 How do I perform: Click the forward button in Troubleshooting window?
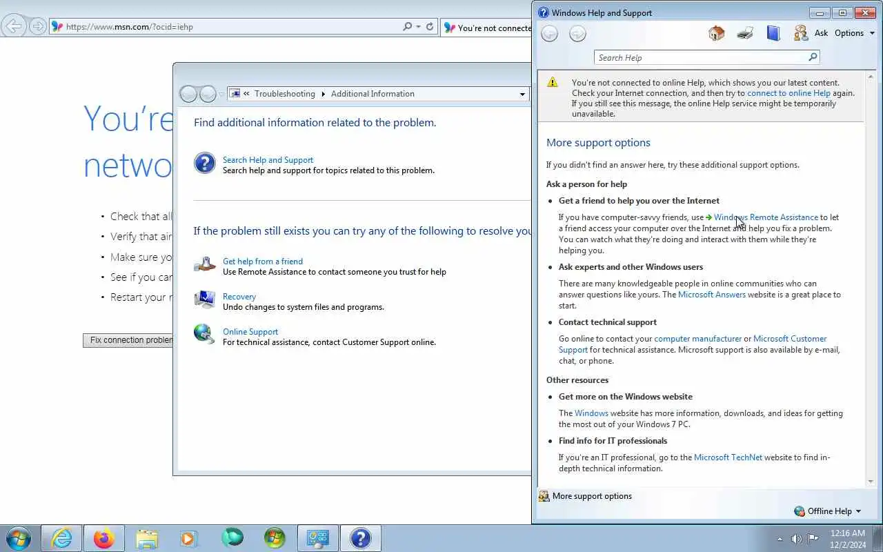pyautogui.click(x=208, y=94)
